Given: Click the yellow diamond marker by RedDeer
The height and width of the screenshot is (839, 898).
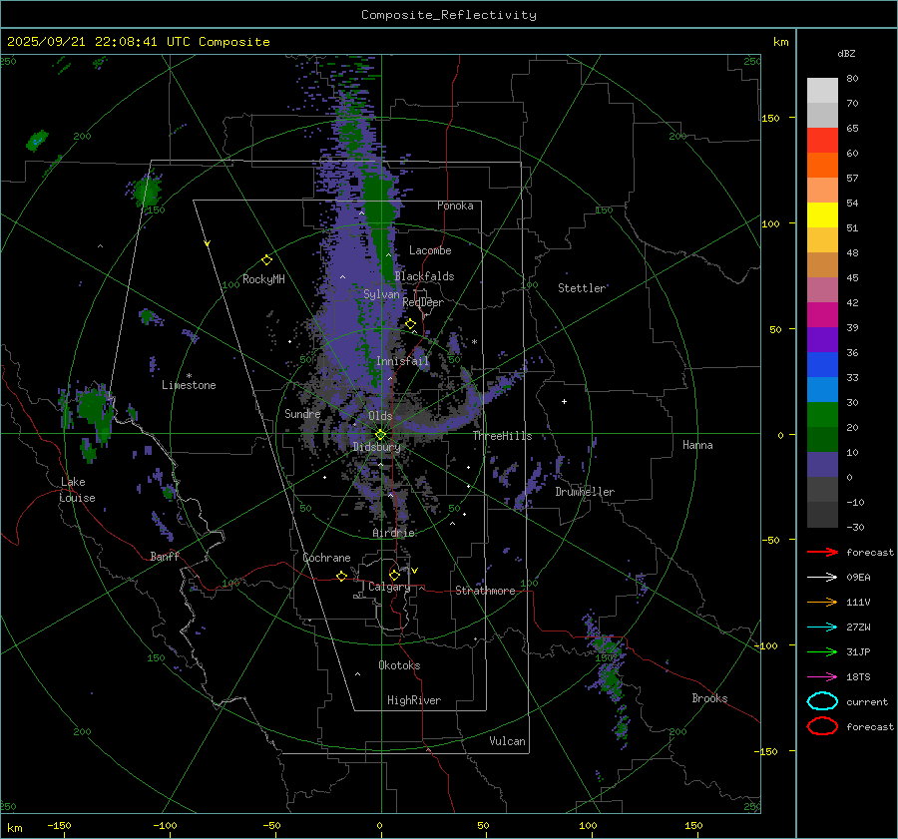Looking at the screenshot, I should pyautogui.click(x=410, y=323).
